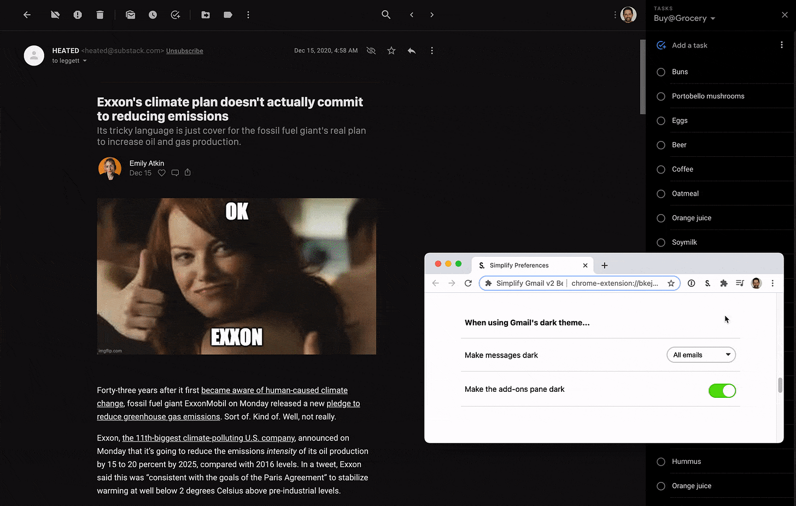
Task: Check off the Coffee task
Action: (x=661, y=169)
